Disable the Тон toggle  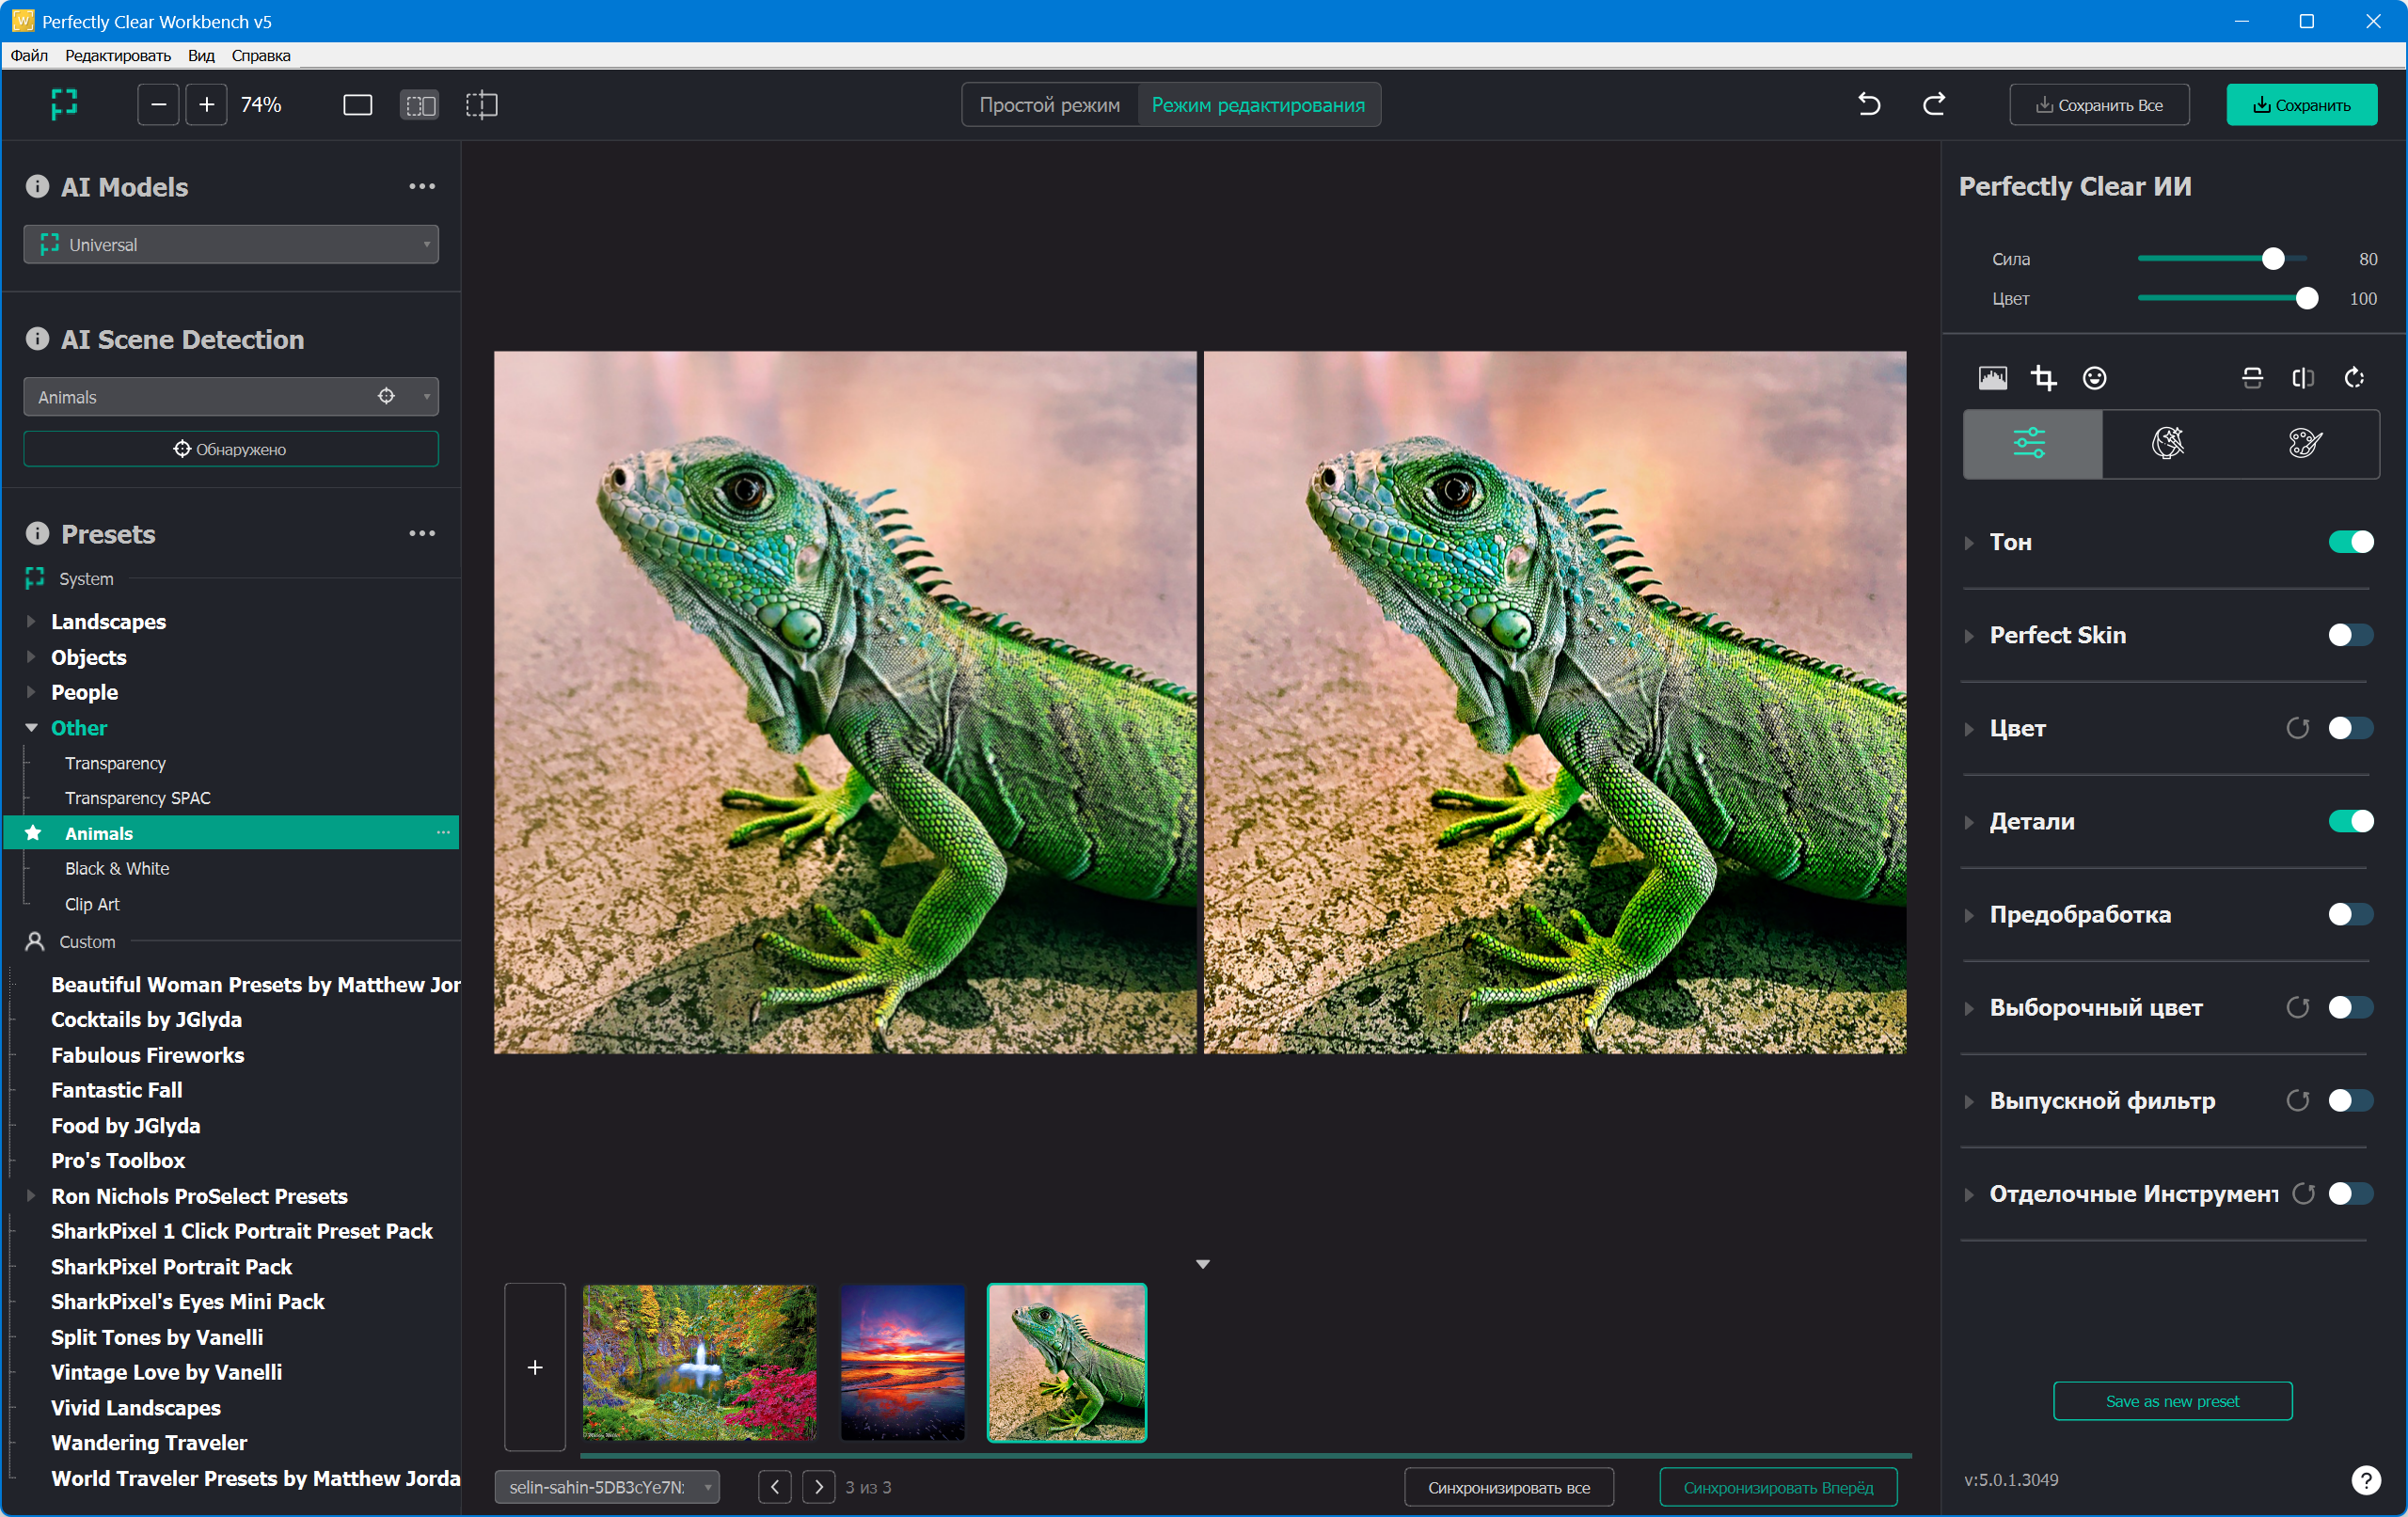(2350, 542)
